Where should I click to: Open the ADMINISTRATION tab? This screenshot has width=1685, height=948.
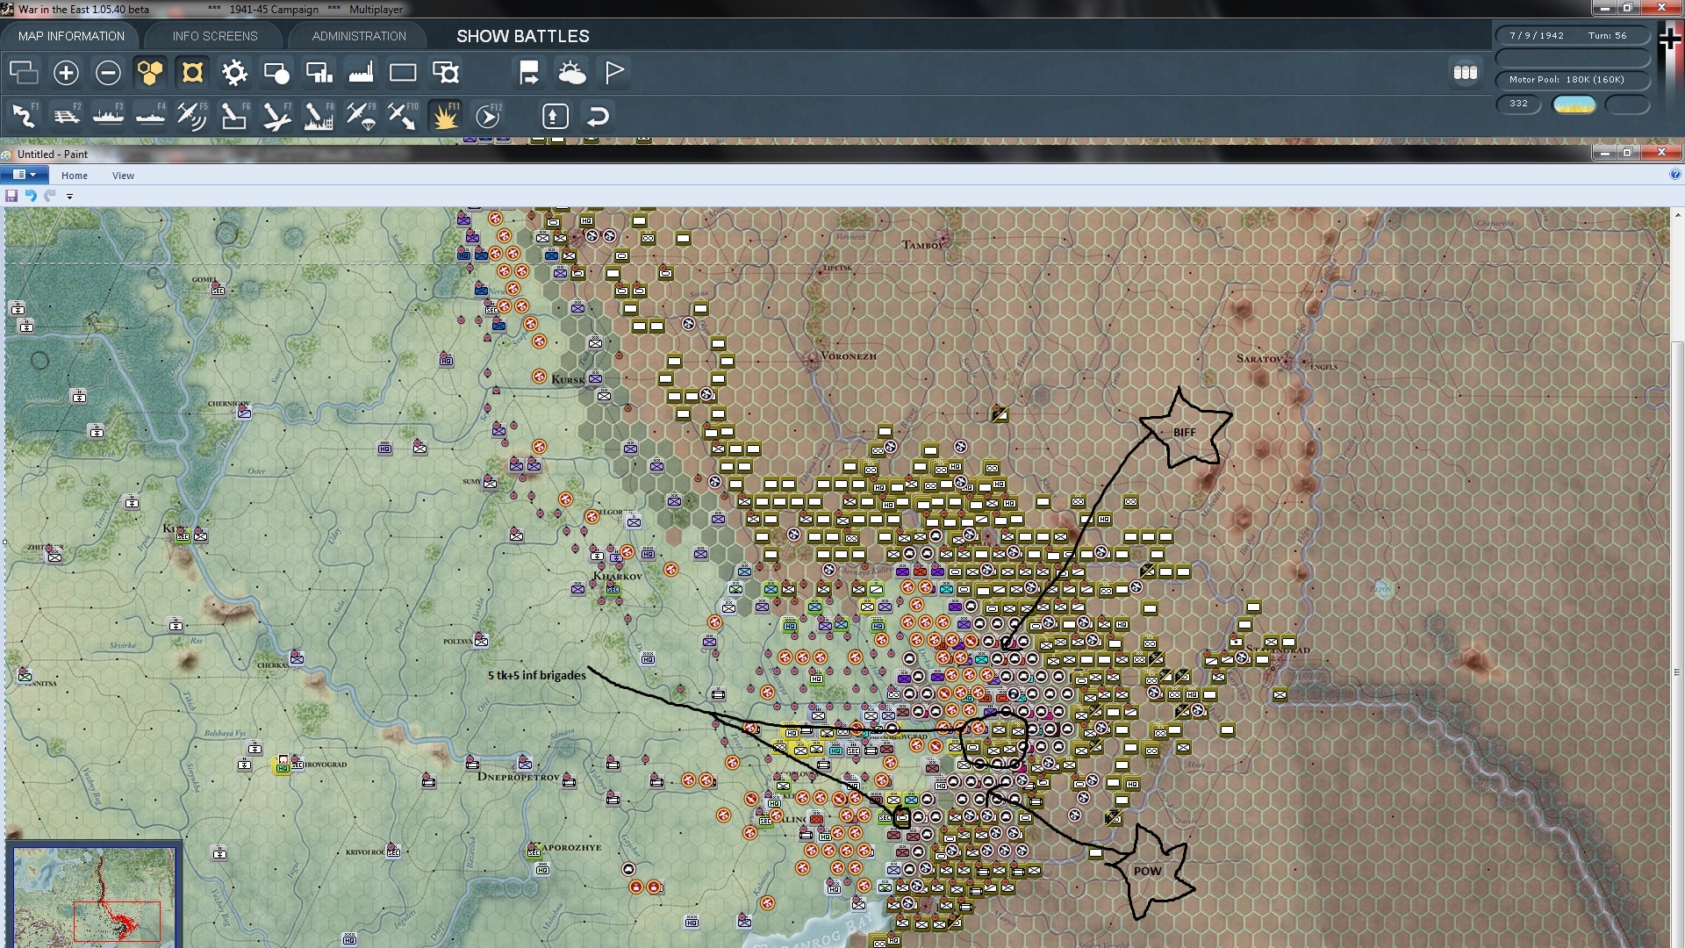tap(359, 36)
